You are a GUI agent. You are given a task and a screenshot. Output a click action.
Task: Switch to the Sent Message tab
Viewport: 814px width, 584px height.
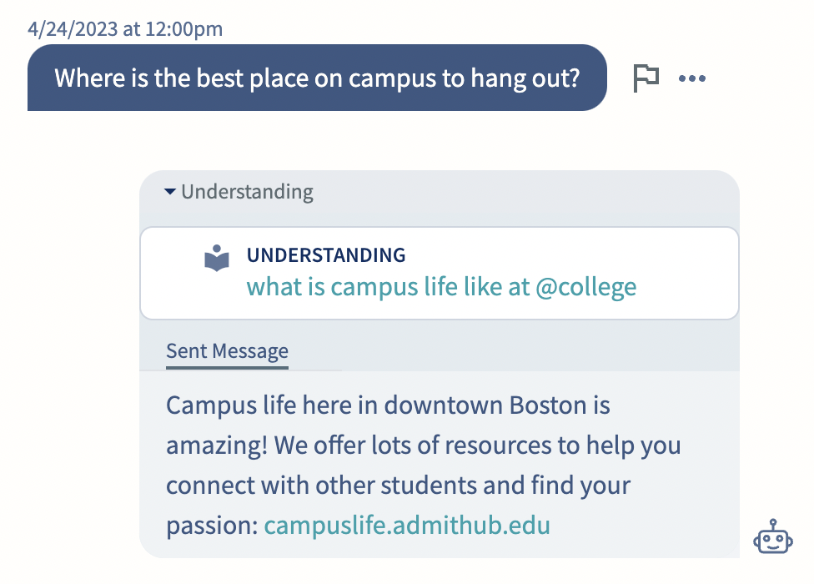pyautogui.click(x=227, y=351)
